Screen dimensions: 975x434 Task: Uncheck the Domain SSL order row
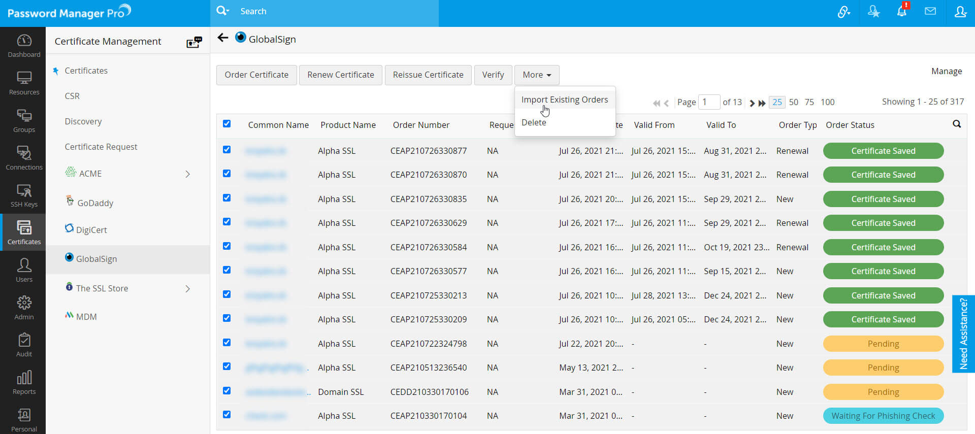click(227, 391)
